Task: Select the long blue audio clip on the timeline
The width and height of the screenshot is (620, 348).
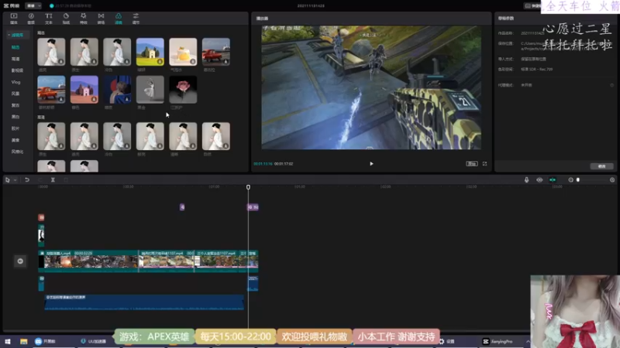Action: (144, 302)
